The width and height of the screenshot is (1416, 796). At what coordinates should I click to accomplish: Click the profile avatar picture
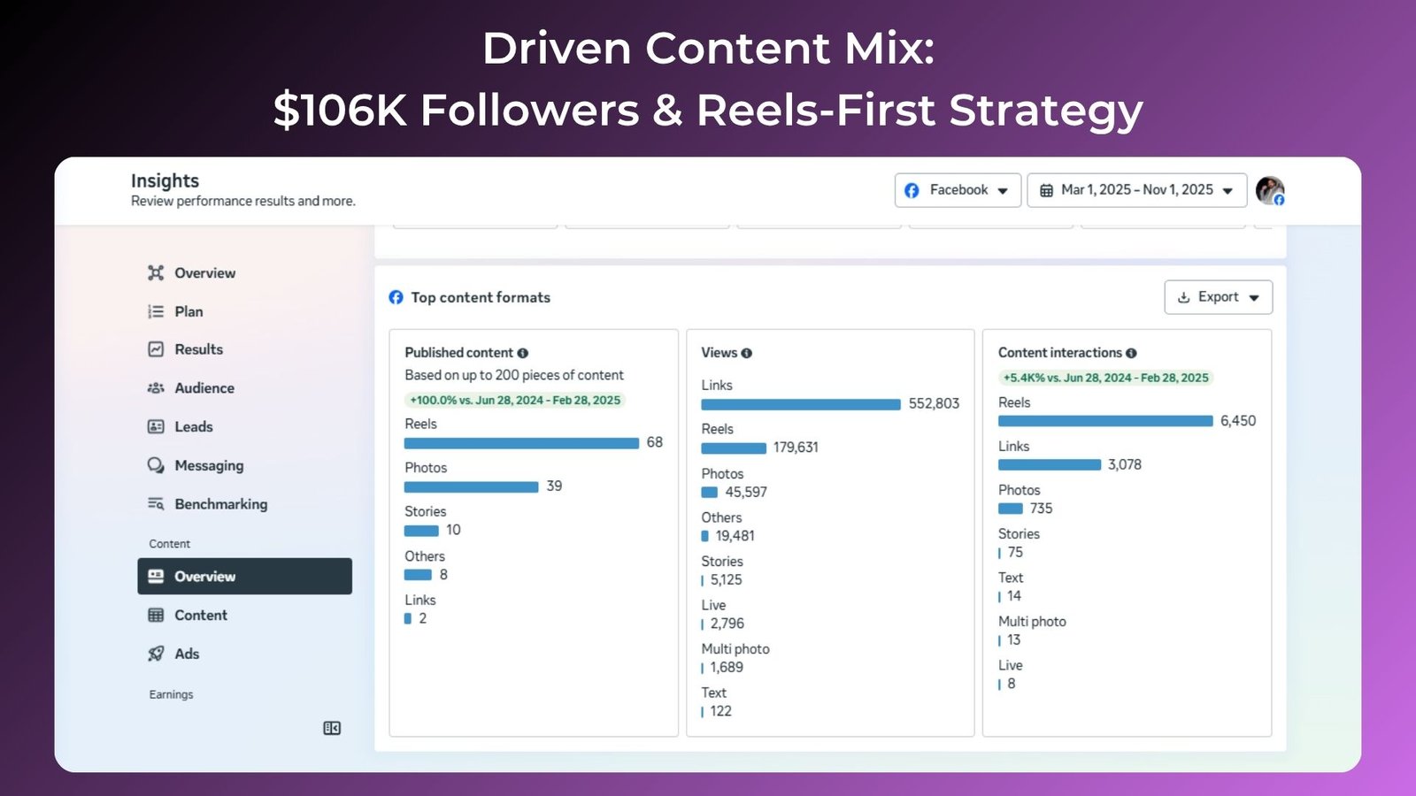1269,190
